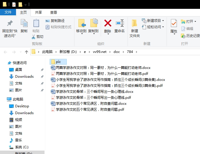Select 两篇学游泳作文对照 docx file
Viewport: 200px width, 154px height.
[x=101, y=67]
